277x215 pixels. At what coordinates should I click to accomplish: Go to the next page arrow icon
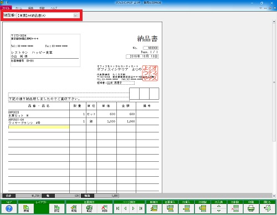click(x=133, y=208)
